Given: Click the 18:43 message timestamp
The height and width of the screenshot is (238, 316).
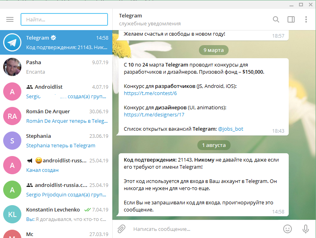Looking at the screenshot, I should tap(278, 131).
